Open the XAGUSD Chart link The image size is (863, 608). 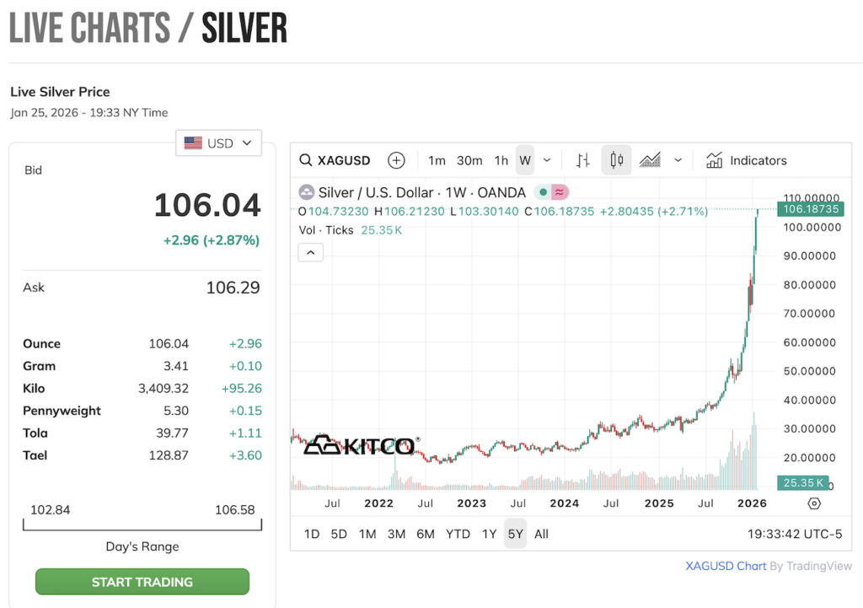pyautogui.click(x=726, y=566)
